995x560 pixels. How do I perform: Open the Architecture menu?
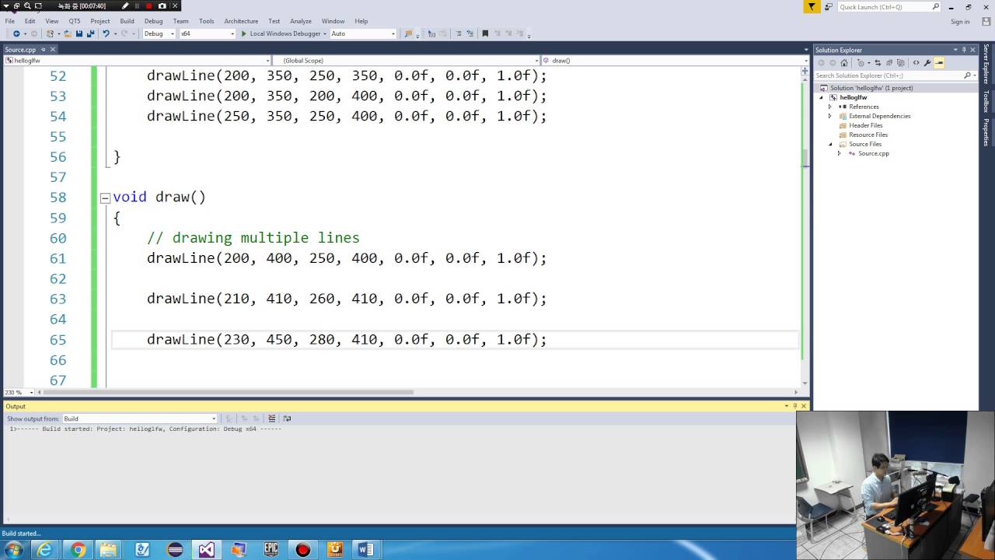click(241, 21)
